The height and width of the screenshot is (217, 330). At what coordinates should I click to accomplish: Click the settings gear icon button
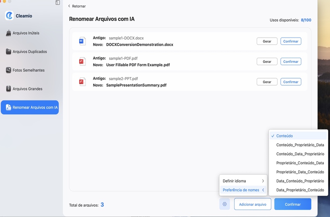pyautogui.click(x=225, y=204)
